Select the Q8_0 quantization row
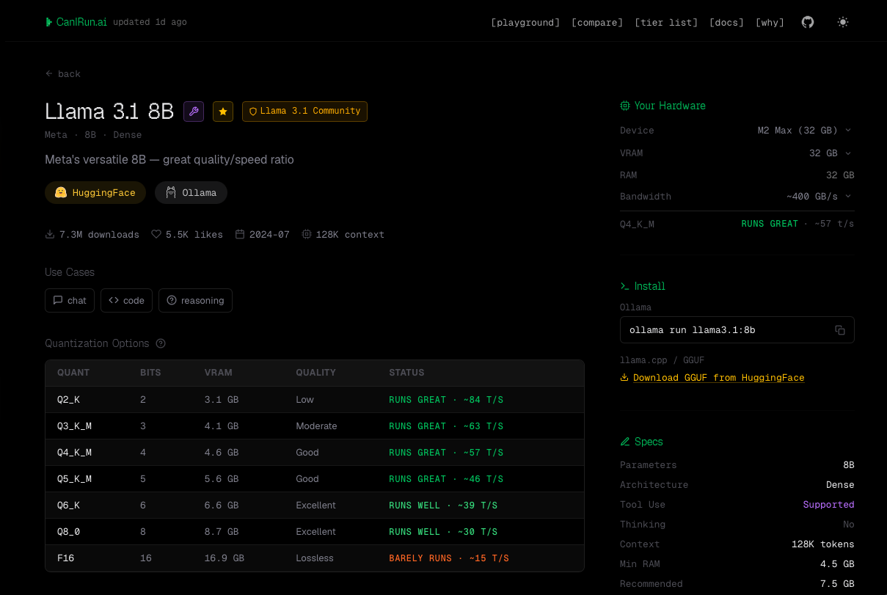This screenshot has height=595, width=887. pyautogui.click(x=315, y=532)
